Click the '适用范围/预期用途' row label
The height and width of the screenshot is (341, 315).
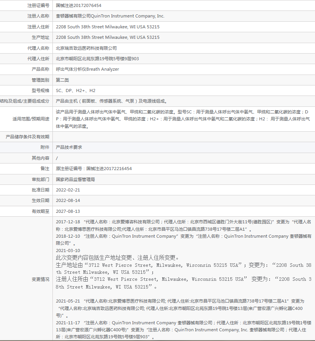pos(31,119)
